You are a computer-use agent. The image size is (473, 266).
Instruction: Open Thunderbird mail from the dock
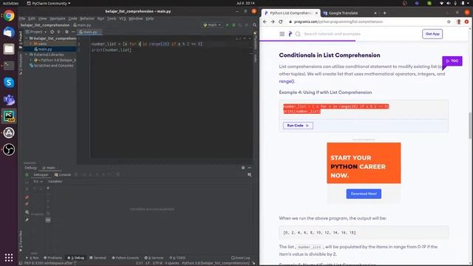click(9, 32)
